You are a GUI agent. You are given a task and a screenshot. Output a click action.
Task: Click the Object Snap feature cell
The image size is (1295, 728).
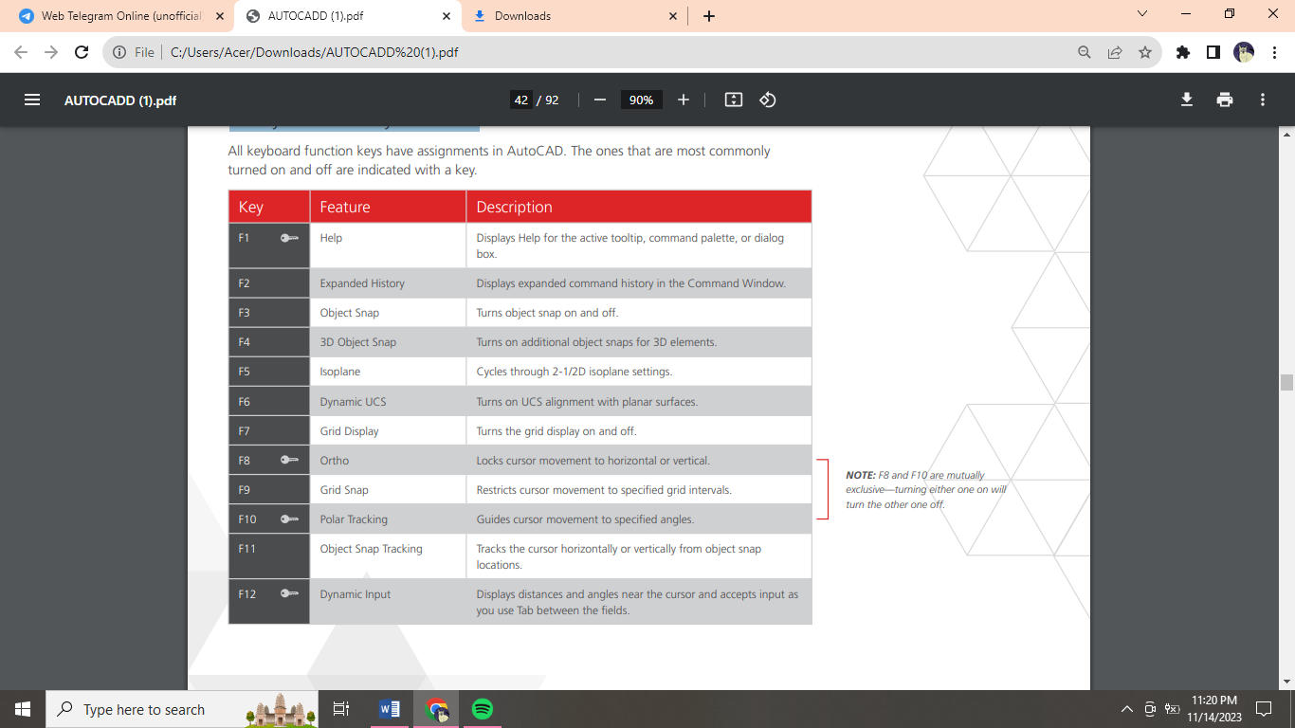click(388, 313)
